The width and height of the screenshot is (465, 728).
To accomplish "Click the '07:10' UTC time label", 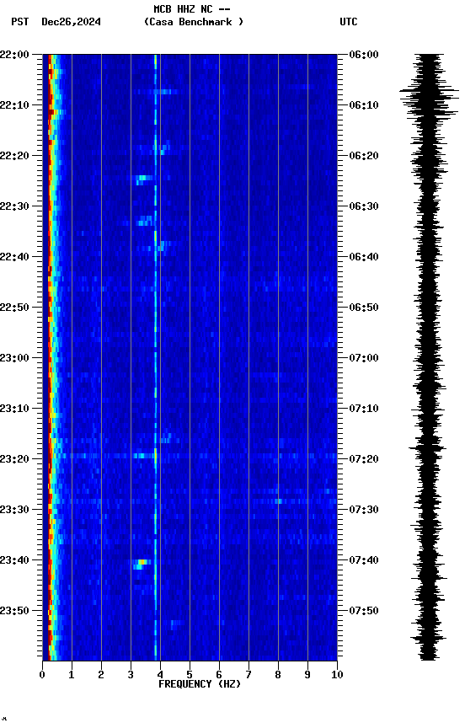I will tap(364, 409).
